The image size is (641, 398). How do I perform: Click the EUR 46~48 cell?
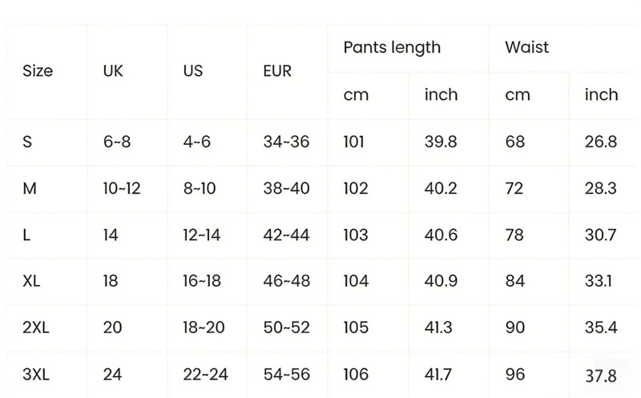pos(286,281)
